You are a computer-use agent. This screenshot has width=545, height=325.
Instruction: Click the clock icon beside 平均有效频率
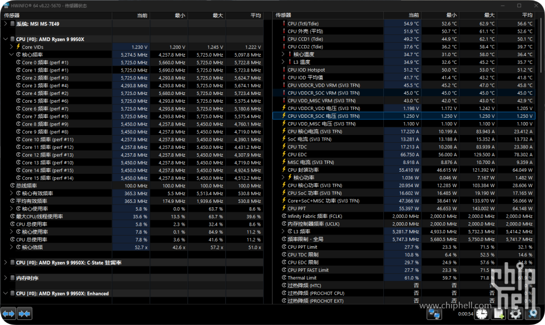pos(12,201)
